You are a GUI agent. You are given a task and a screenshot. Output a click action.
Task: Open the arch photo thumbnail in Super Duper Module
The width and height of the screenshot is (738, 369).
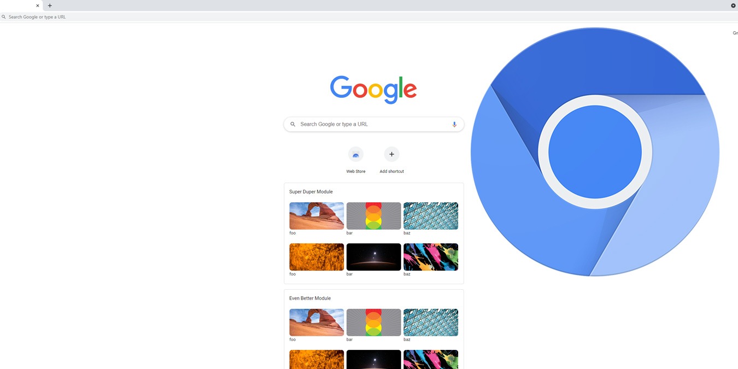pyautogui.click(x=317, y=215)
